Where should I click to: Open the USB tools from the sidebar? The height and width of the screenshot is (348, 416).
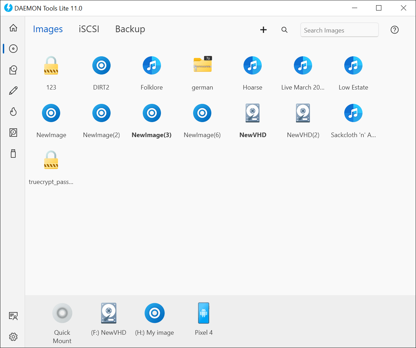tap(13, 154)
